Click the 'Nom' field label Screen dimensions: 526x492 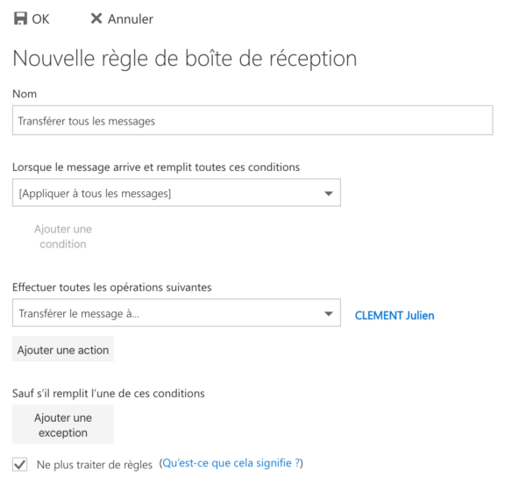pyautogui.click(x=25, y=94)
